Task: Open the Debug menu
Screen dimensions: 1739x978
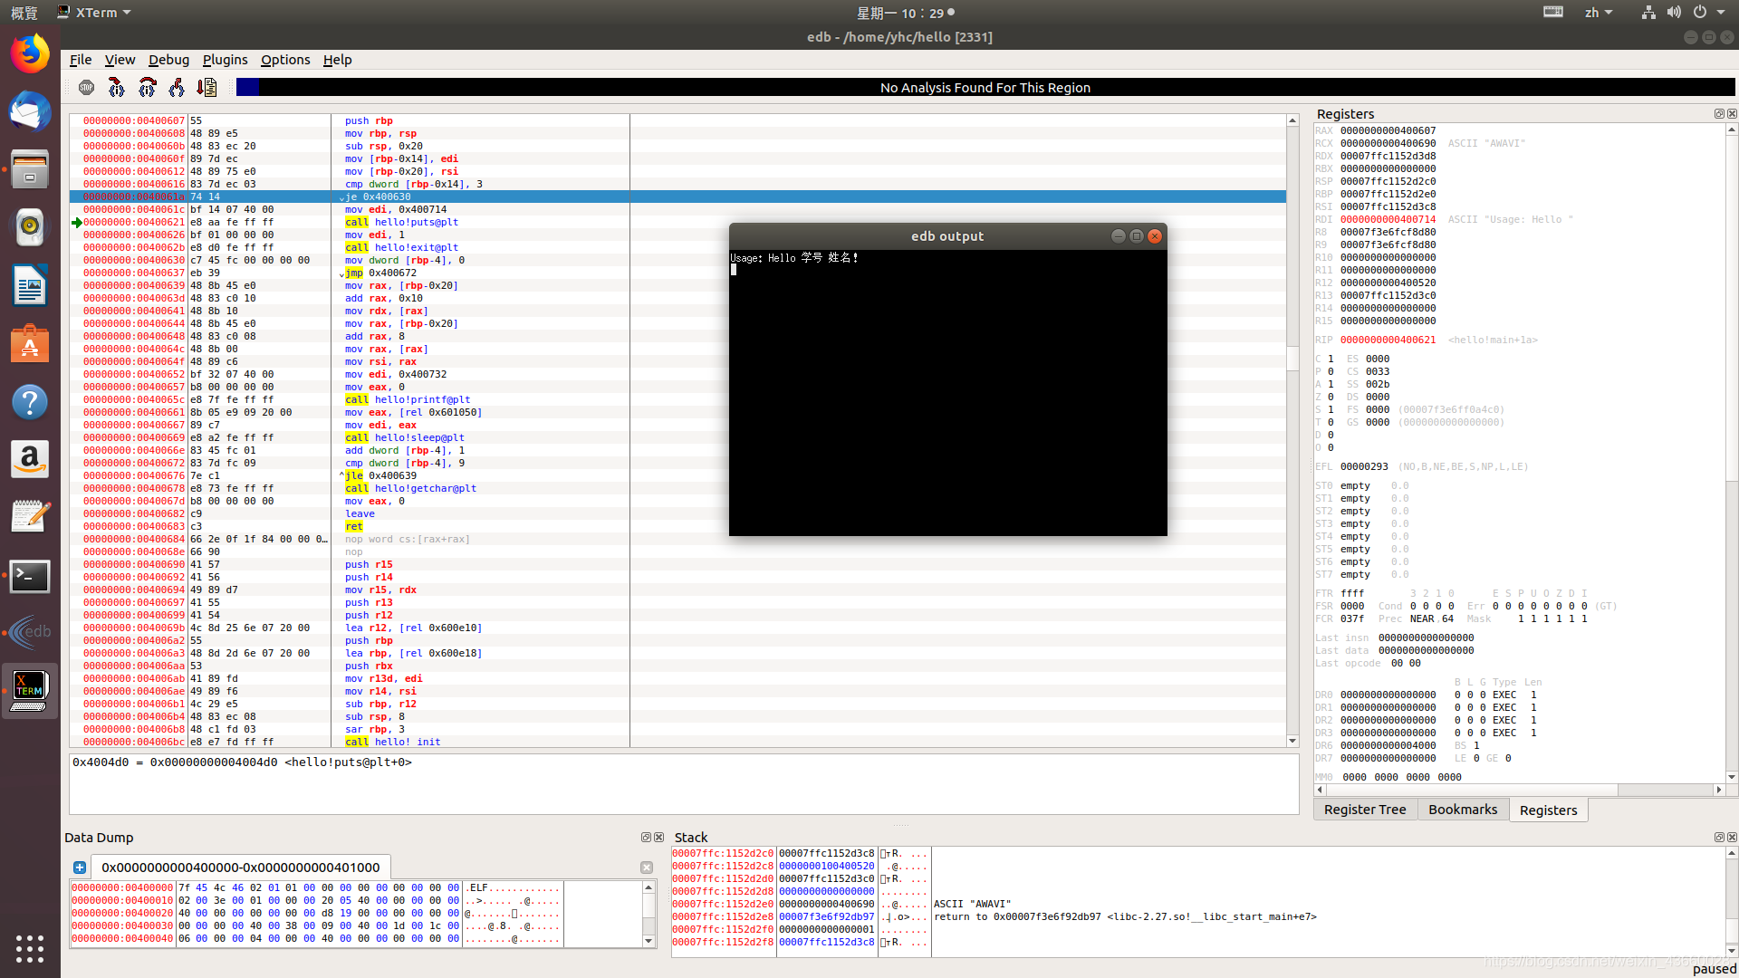Action: coord(168,60)
